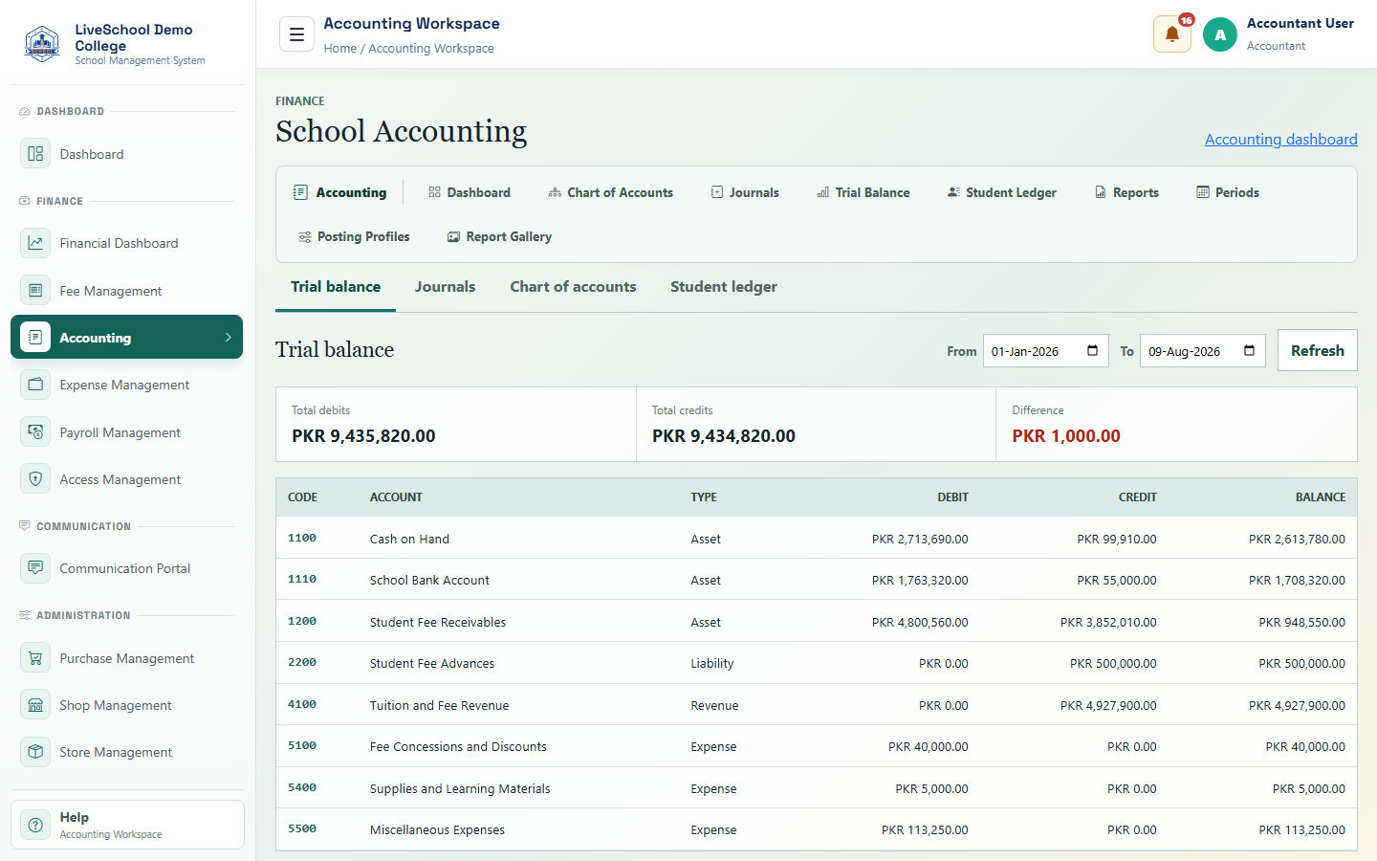Select the Cash on Hand account row
The width and height of the screenshot is (1377, 861).
pos(817,539)
